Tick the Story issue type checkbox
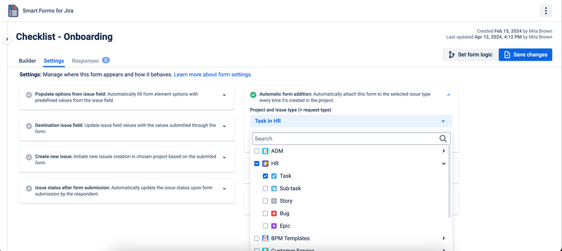562x251 pixels. (x=265, y=201)
